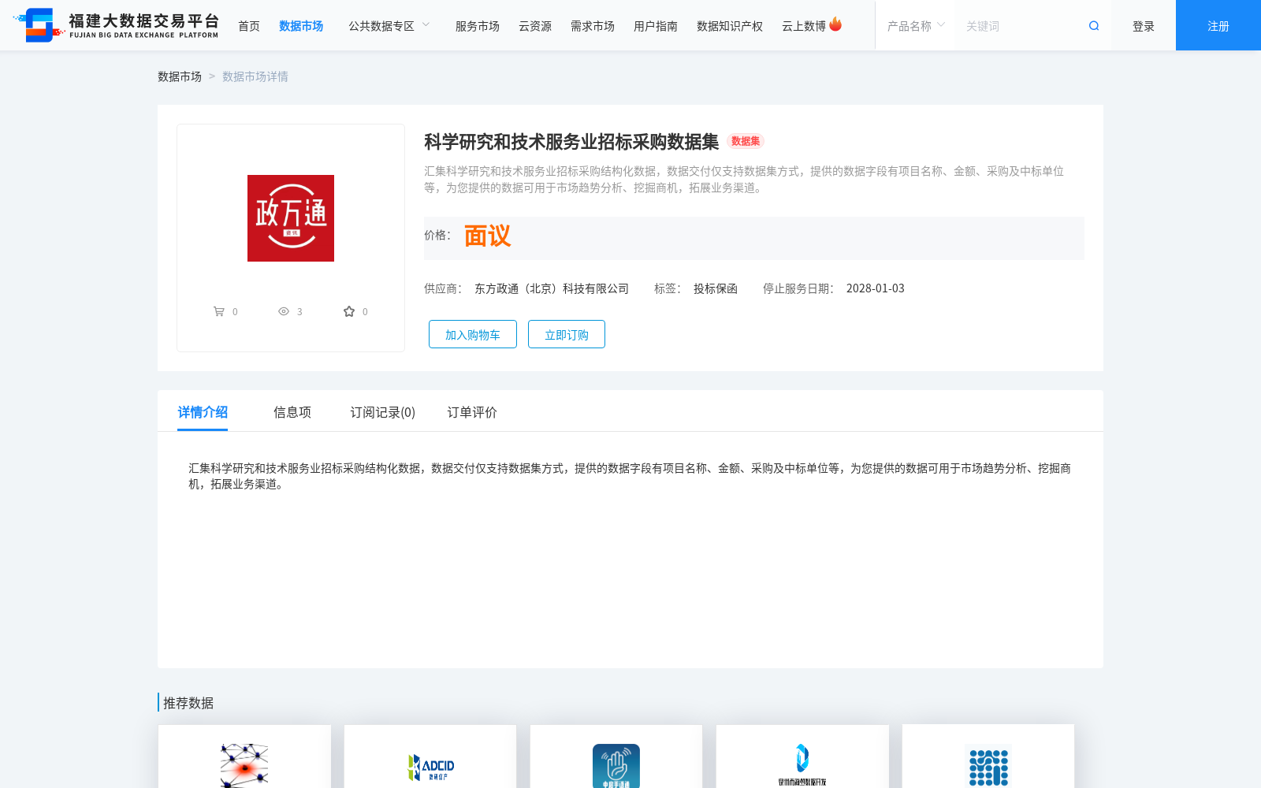The height and width of the screenshot is (788, 1261).
Task: Open 服务市场 menu item
Action: (478, 26)
